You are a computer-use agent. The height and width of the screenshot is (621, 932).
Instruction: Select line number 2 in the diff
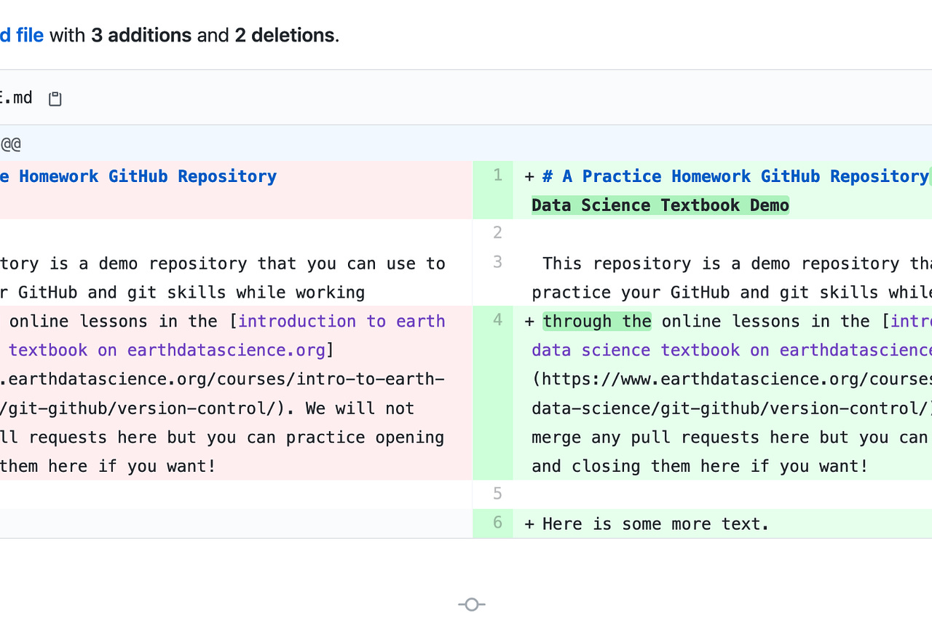pyautogui.click(x=497, y=232)
